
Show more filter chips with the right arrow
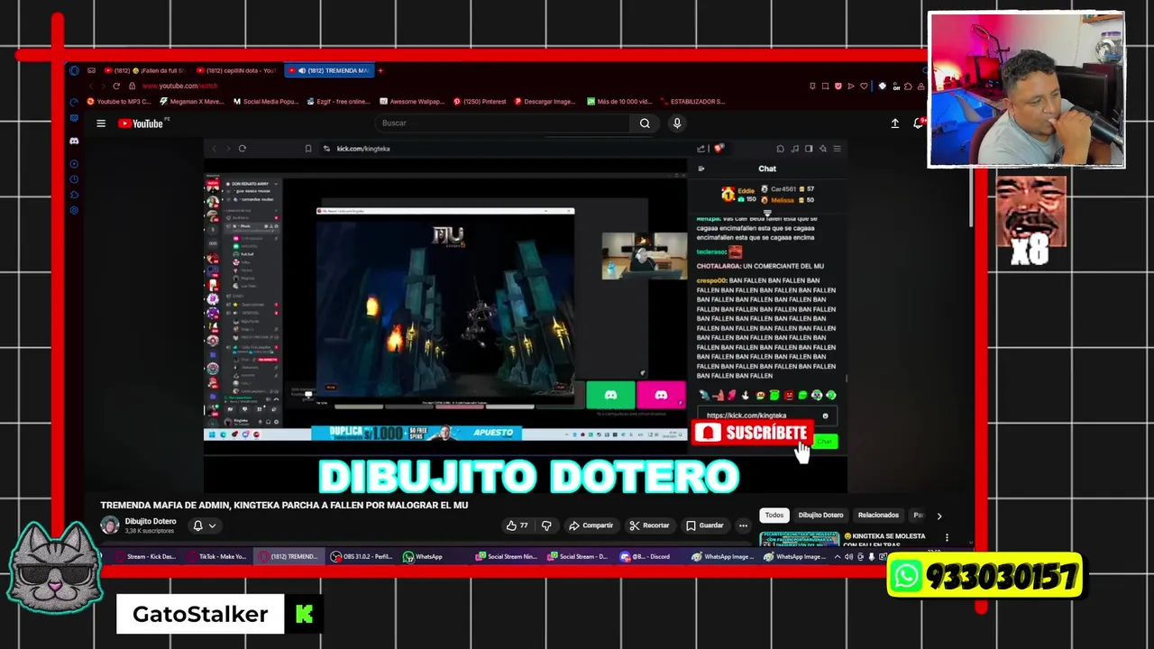939,516
